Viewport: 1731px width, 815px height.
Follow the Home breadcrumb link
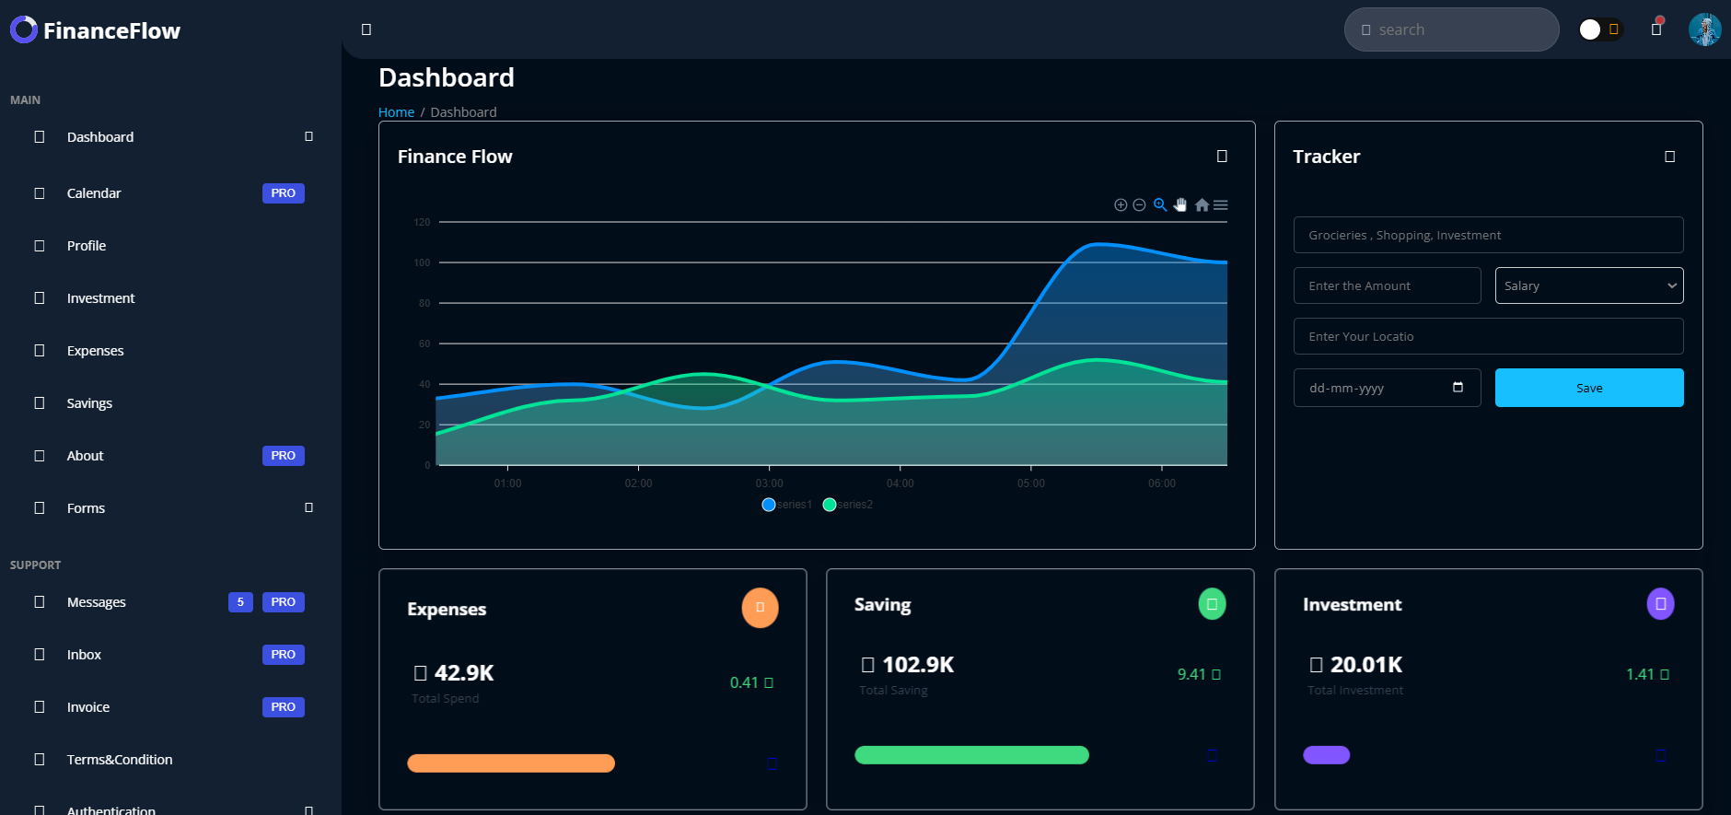[396, 112]
